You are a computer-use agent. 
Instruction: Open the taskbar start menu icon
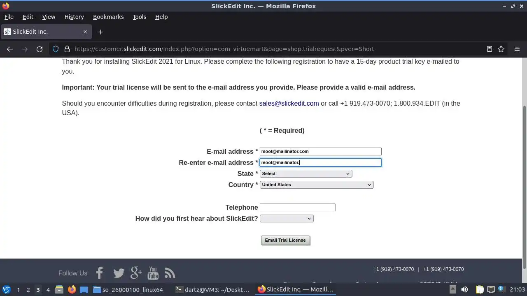tap(6, 289)
